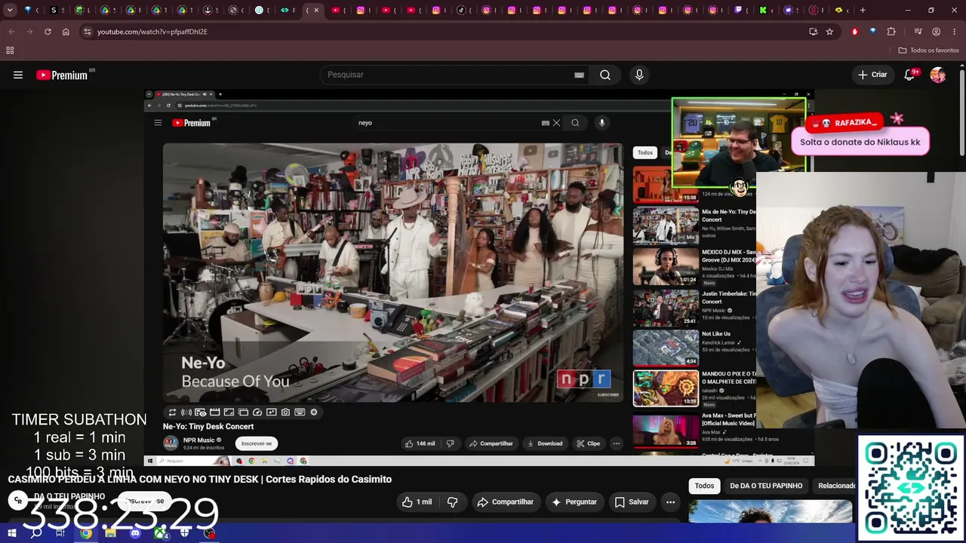Open more actions next to Salvar

(x=670, y=502)
